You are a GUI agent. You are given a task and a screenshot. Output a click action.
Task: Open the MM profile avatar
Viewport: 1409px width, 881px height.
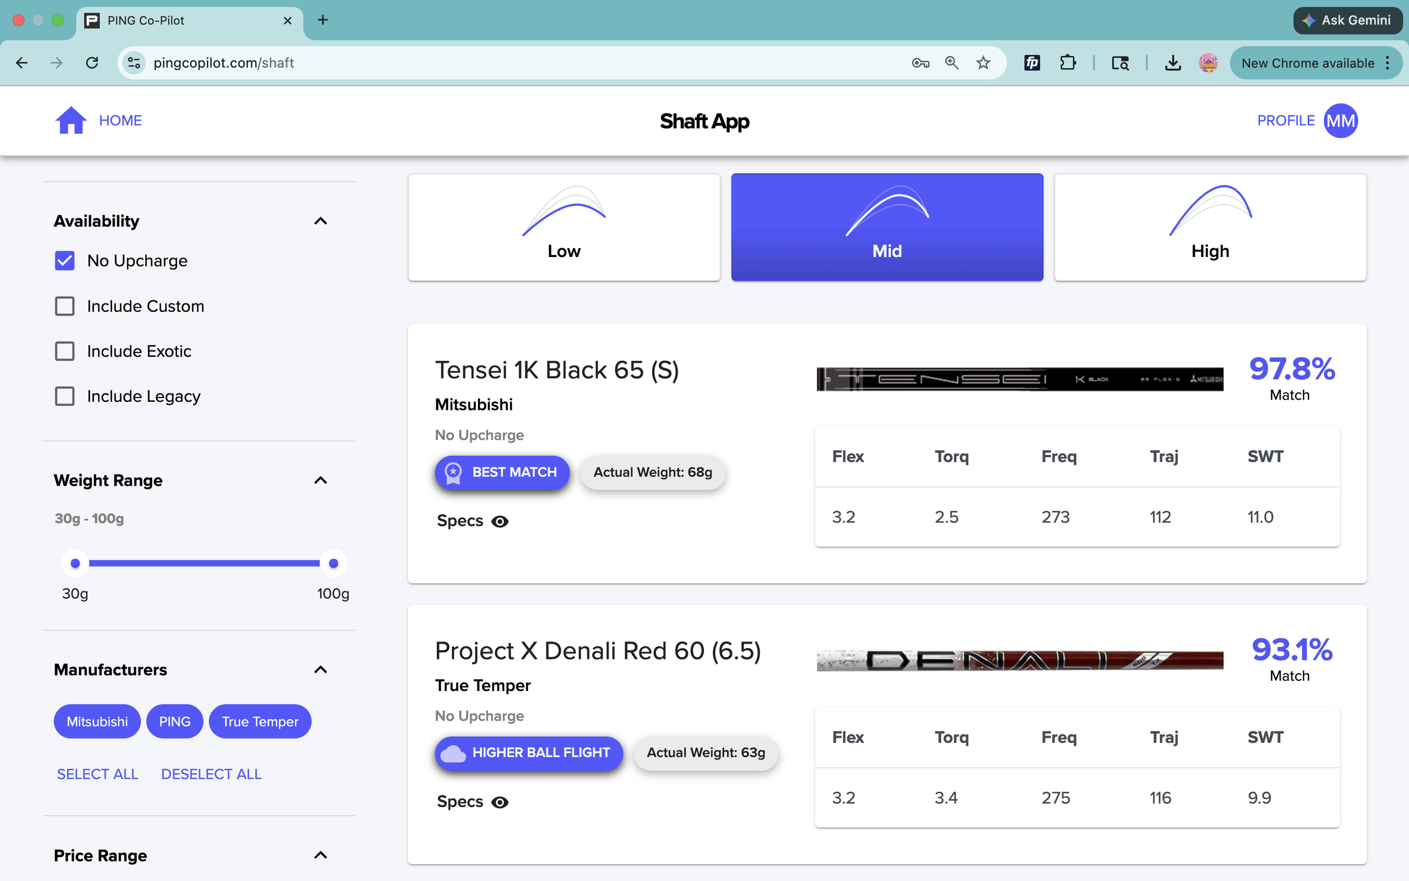pyautogui.click(x=1340, y=121)
